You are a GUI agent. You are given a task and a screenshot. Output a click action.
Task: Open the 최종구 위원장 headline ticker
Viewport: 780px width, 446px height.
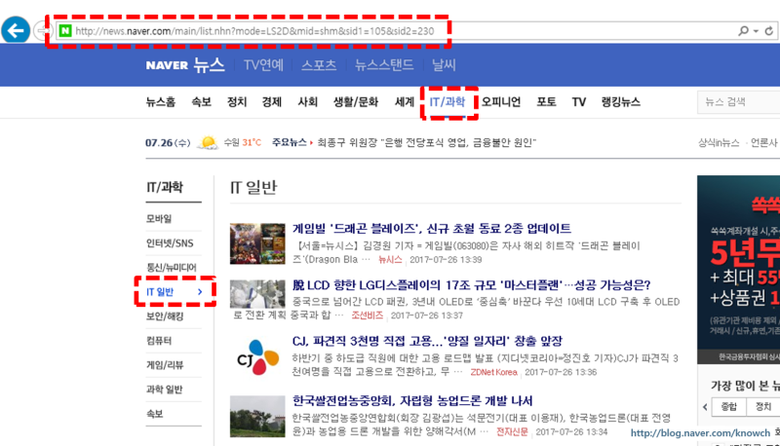427,142
